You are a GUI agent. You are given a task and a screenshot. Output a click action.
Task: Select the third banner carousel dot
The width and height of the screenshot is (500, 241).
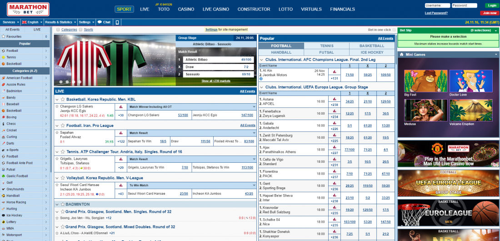(x=73, y=82)
